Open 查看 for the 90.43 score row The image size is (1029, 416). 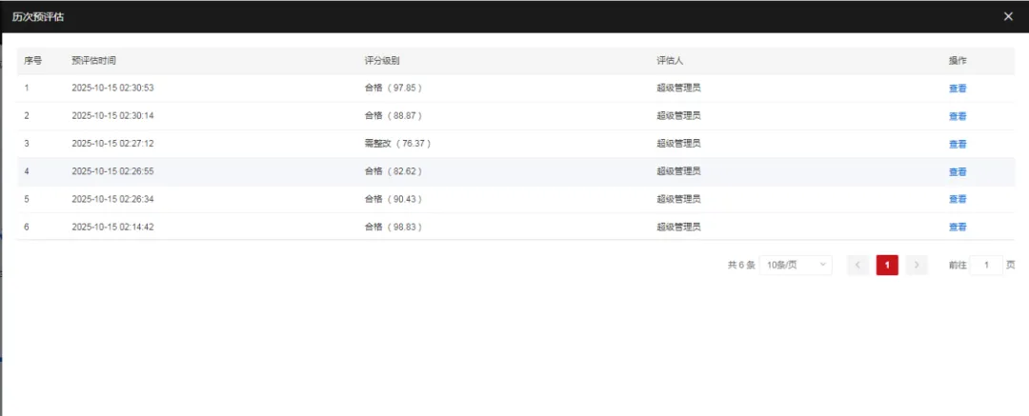(x=958, y=200)
